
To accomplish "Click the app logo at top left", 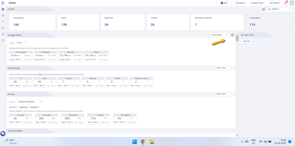I will pyautogui.click(x=3, y=3).
